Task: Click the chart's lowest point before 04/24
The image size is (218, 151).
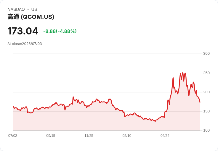Action: pyautogui.click(x=155, y=121)
